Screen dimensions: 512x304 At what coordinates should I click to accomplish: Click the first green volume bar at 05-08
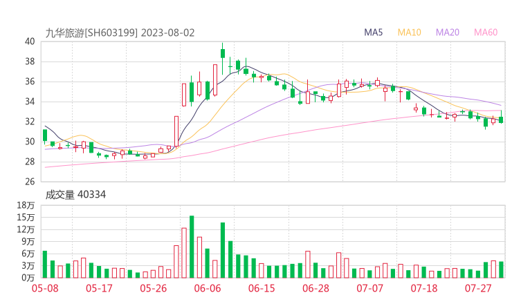pyautogui.click(x=45, y=265)
